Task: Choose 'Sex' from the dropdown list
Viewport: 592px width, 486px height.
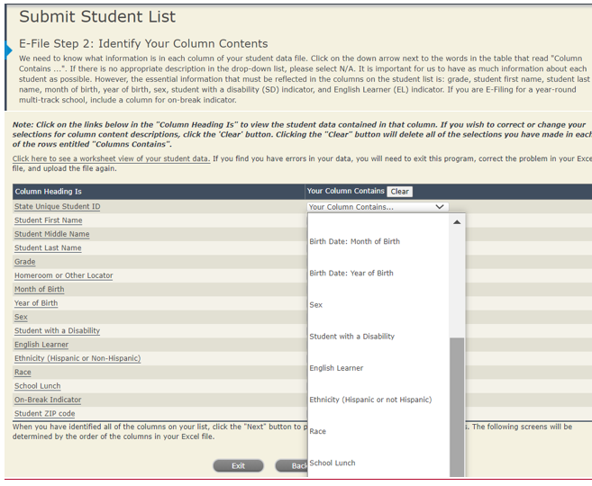Action: [316, 305]
